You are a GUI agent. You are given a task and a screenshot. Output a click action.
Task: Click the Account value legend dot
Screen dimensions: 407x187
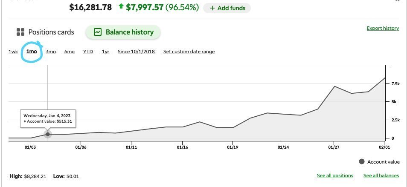pyautogui.click(x=362, y=162)
